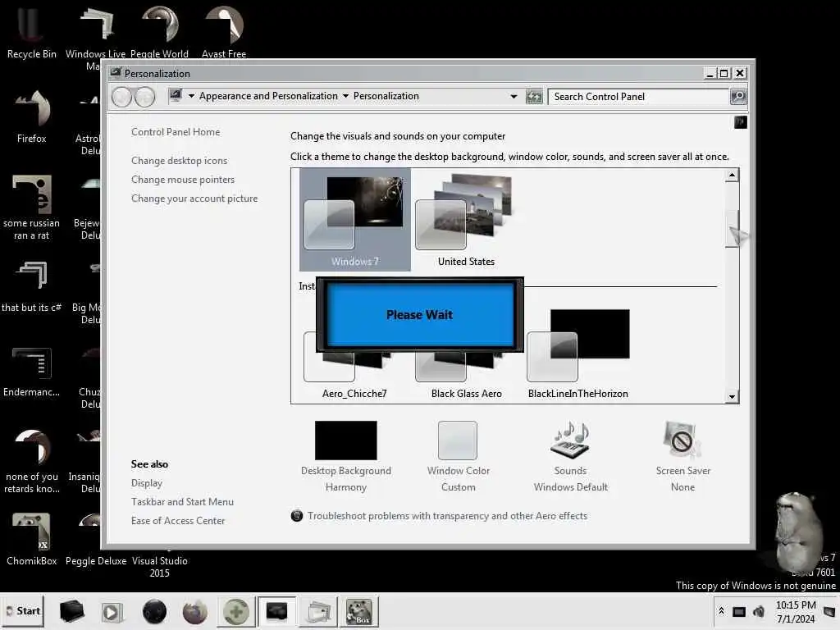Open the Display link under See also
Viewport: 840px width, 630px height.
click(x=146, y=482)
